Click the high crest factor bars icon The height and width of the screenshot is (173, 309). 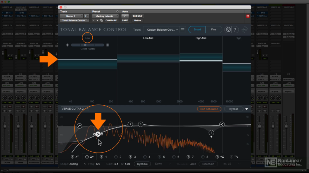coord(108,45)
